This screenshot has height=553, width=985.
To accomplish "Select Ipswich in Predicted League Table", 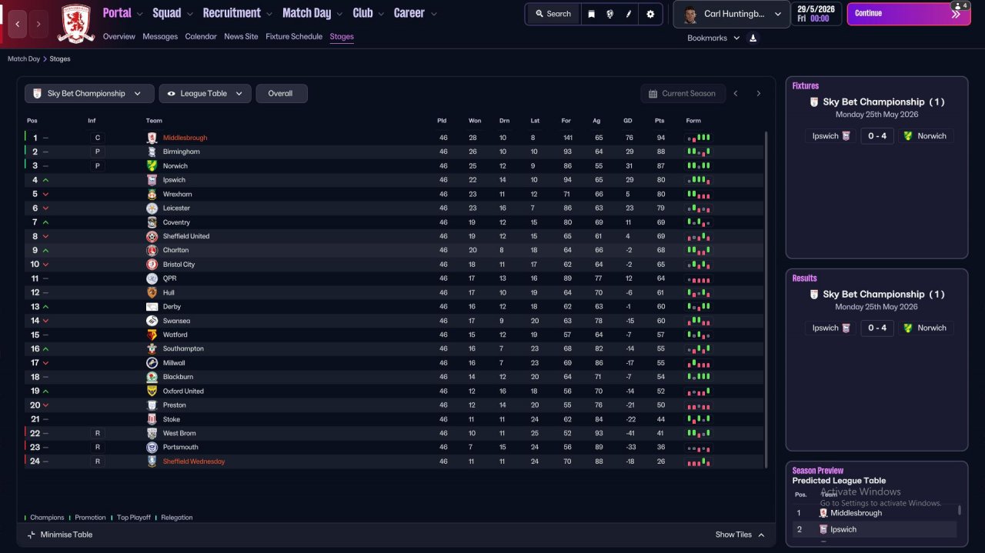I will pyautogui.click(x=843, y=529).
